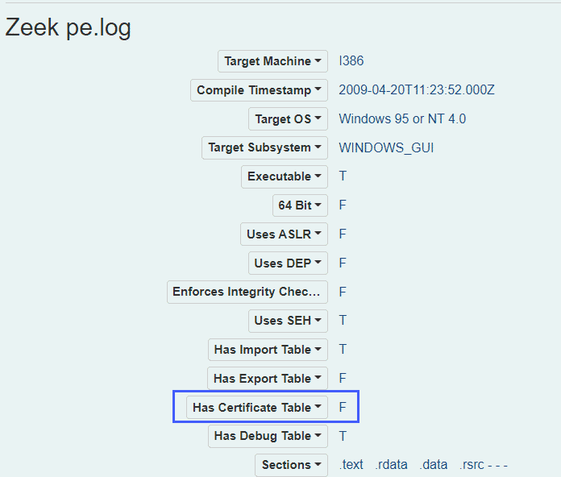Click the Windows 95 or NT 4.0 value
Image resolution: width=561 pixels, height=477 pixels.
402,119
